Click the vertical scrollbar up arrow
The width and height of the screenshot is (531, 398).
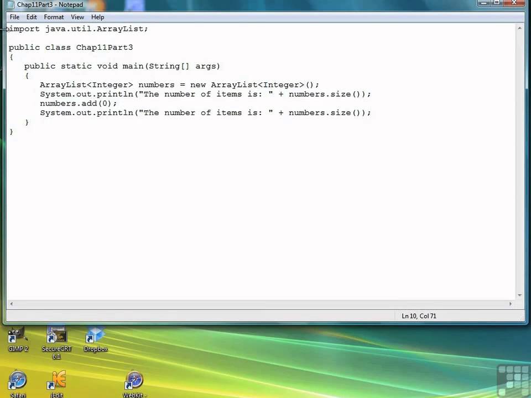tap(519, 28)
